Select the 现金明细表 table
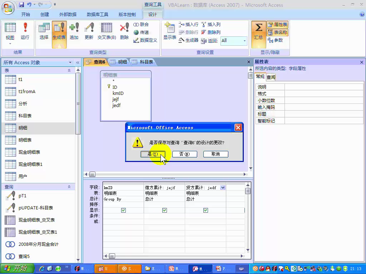The height and width of the screenshot is (274, 366). (39, 152)
